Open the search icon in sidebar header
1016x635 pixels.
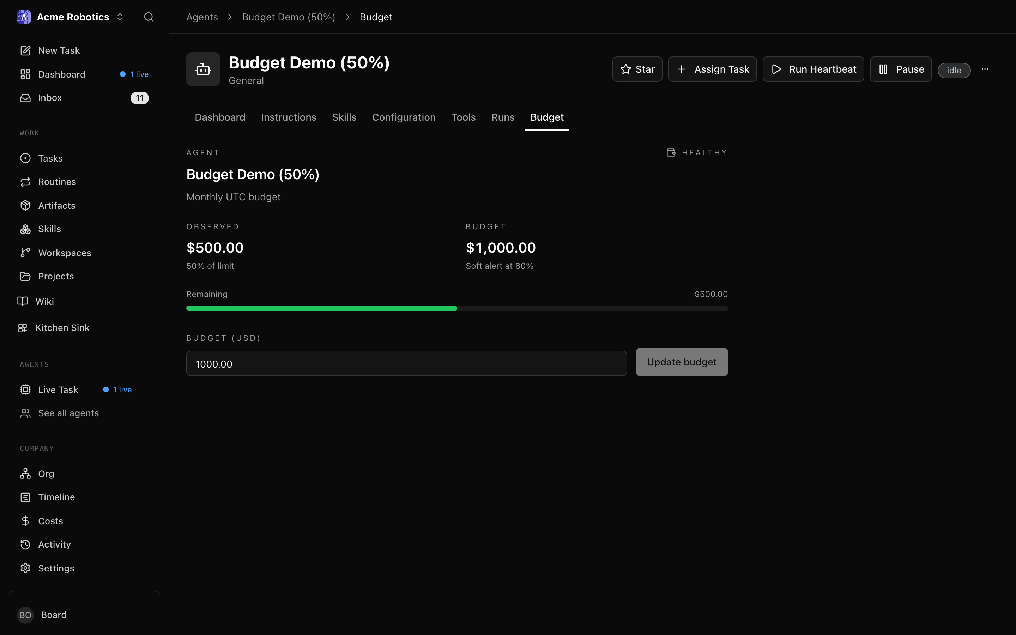(x=149, y=17)
